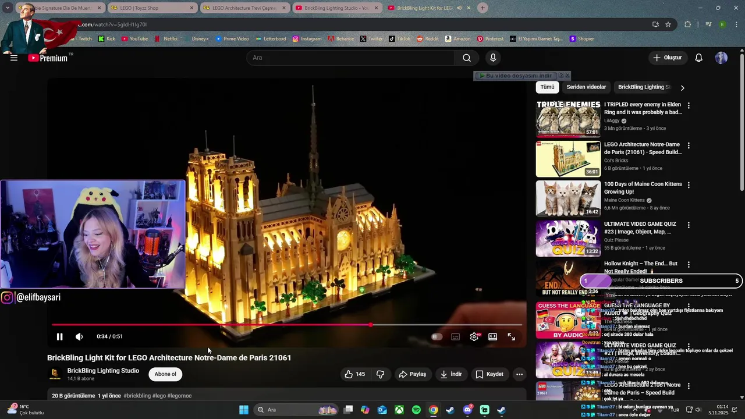Toggle subtitles captions button in the player
The height and width of the screenshot is (419, 745).
455,336
